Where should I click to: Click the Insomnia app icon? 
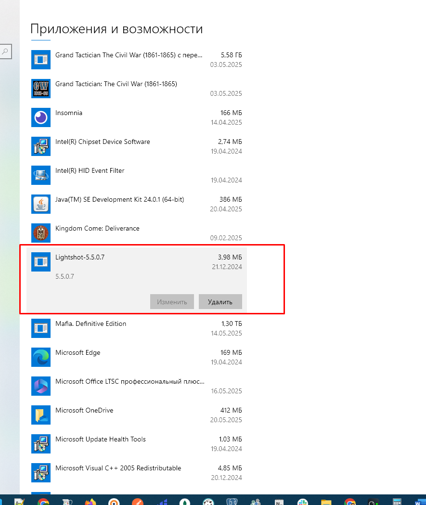pos(41,117)
